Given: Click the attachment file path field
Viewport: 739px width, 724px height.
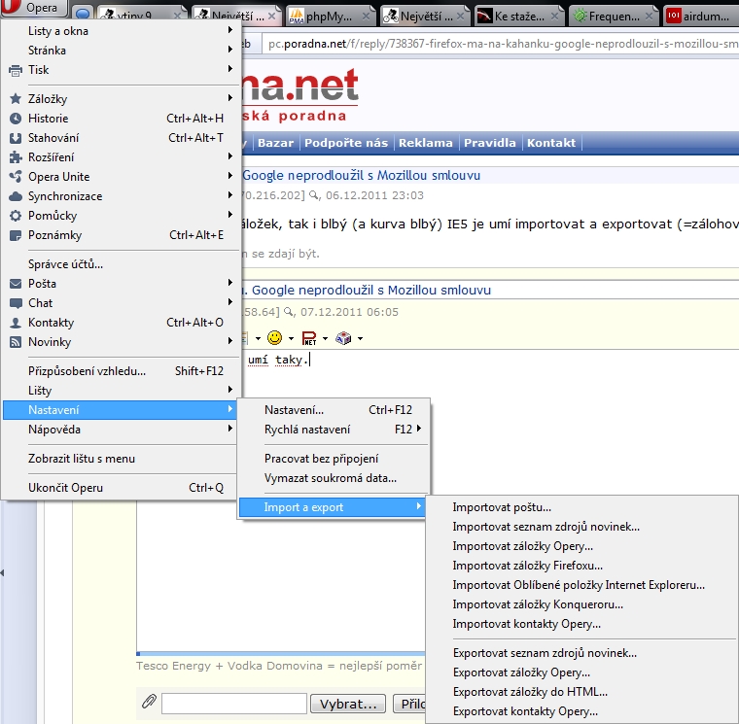Looking at the screenshot, I should [x=234, y=704].
